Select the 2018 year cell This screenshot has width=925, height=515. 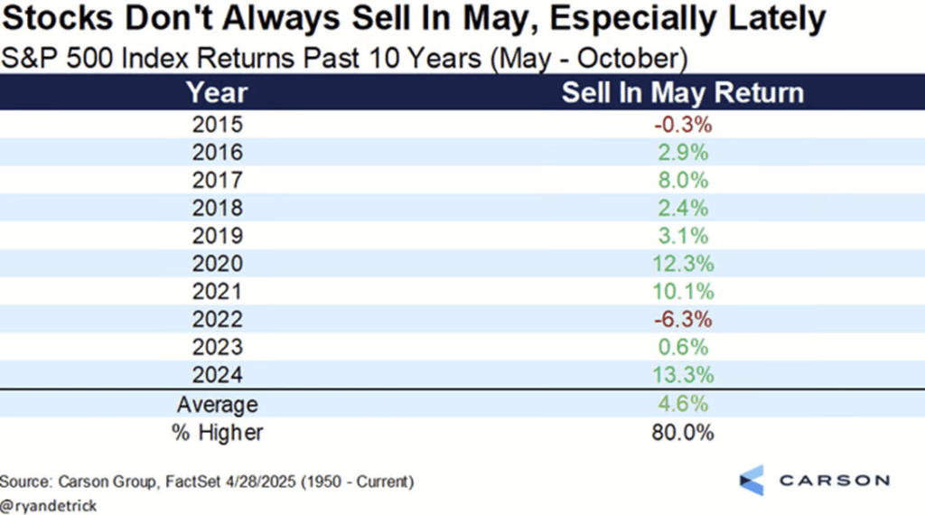217,208
